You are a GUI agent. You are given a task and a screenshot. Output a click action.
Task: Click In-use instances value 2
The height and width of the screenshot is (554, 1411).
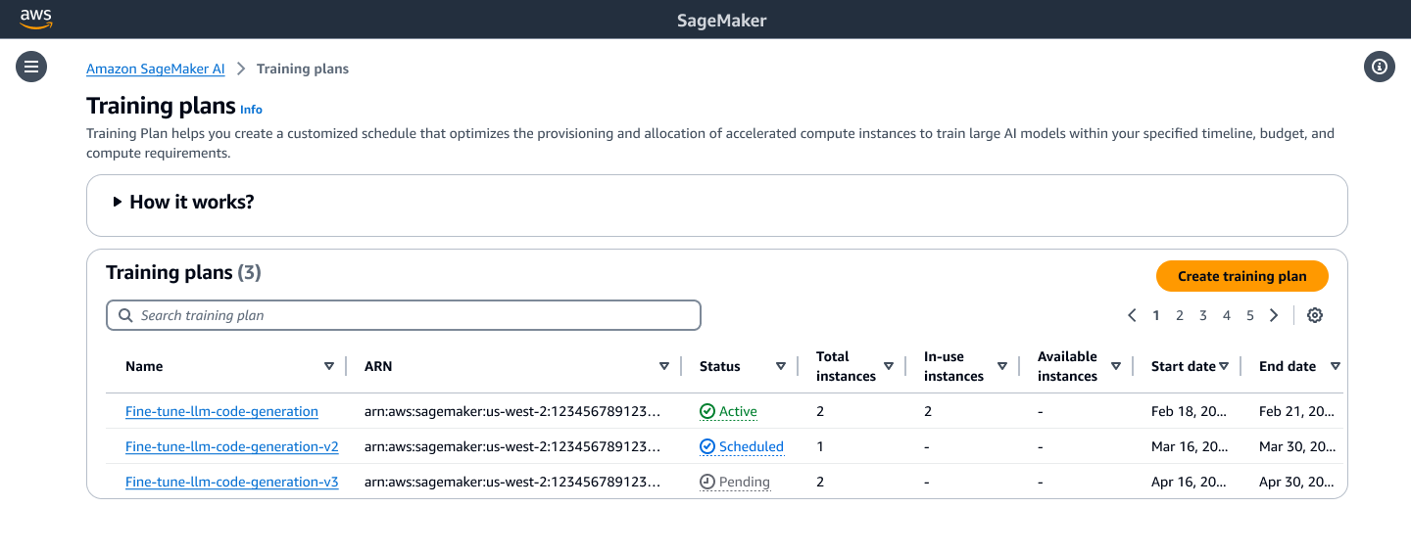(928, 412)
